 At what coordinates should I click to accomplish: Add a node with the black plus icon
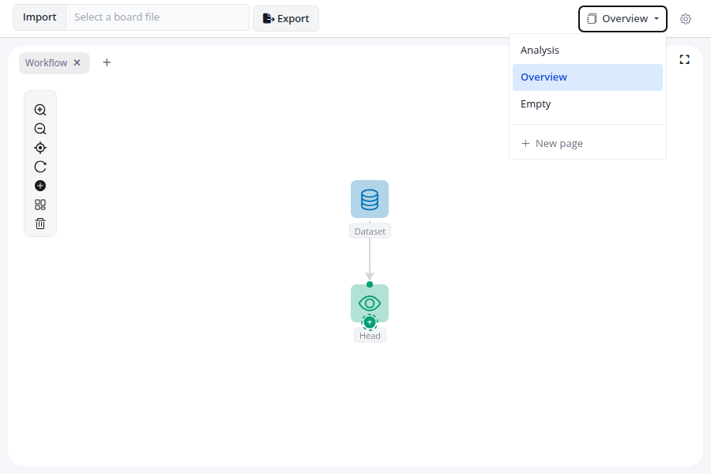pos(40,186)
